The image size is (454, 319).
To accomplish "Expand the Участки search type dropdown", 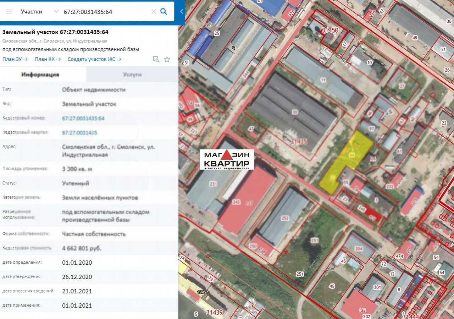I will 39,12.
